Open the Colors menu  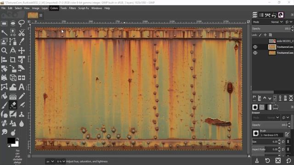click(54, 8)
